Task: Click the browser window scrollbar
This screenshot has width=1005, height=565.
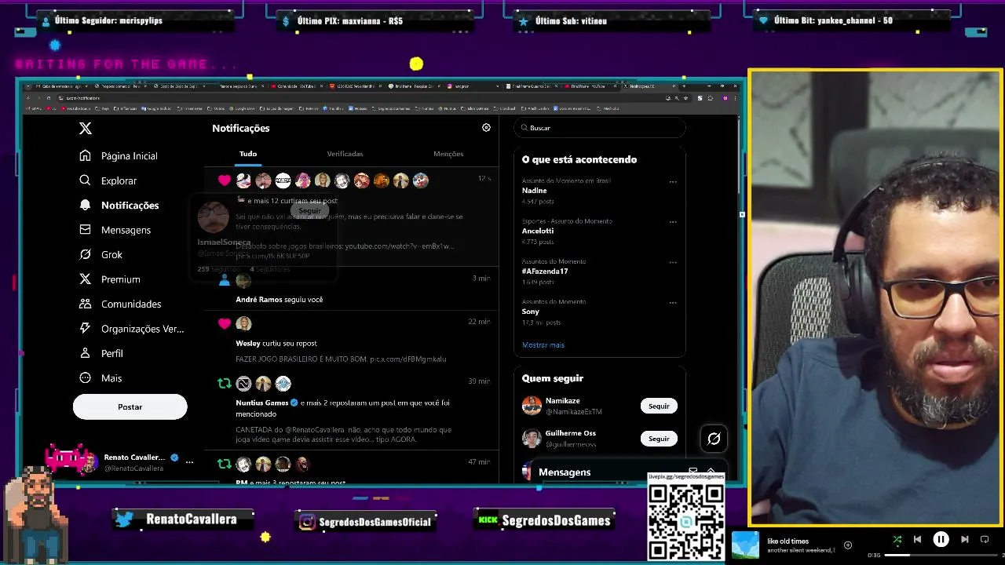Action: pos(739,157)
